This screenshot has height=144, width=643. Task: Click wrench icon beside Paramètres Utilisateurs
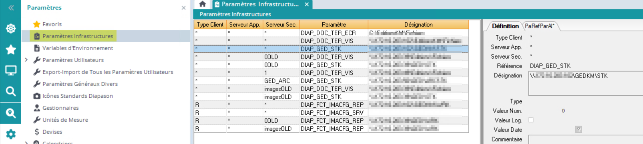(x=37, y=60)
